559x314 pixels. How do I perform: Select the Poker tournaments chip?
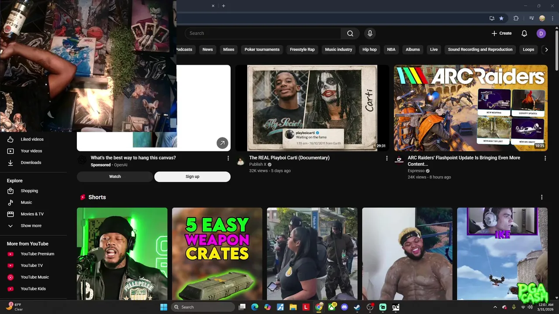[x=262, y=50]
